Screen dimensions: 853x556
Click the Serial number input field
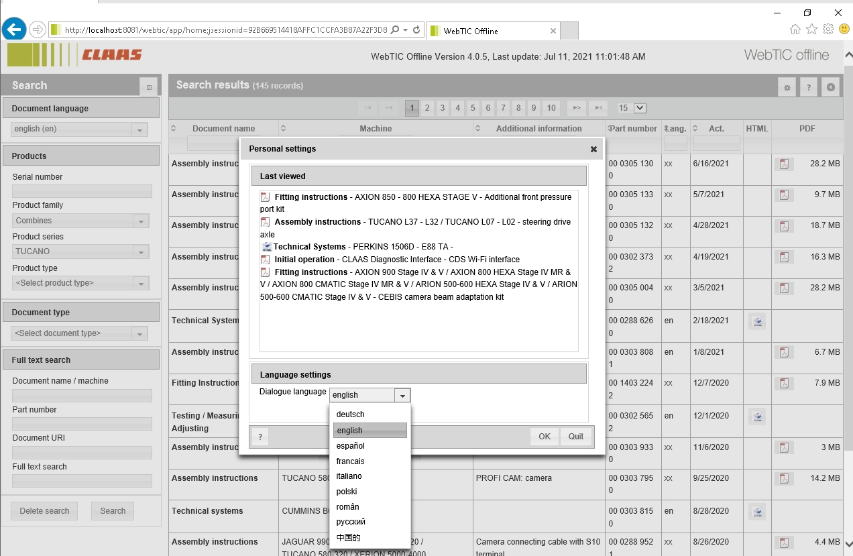coord(82,191)
